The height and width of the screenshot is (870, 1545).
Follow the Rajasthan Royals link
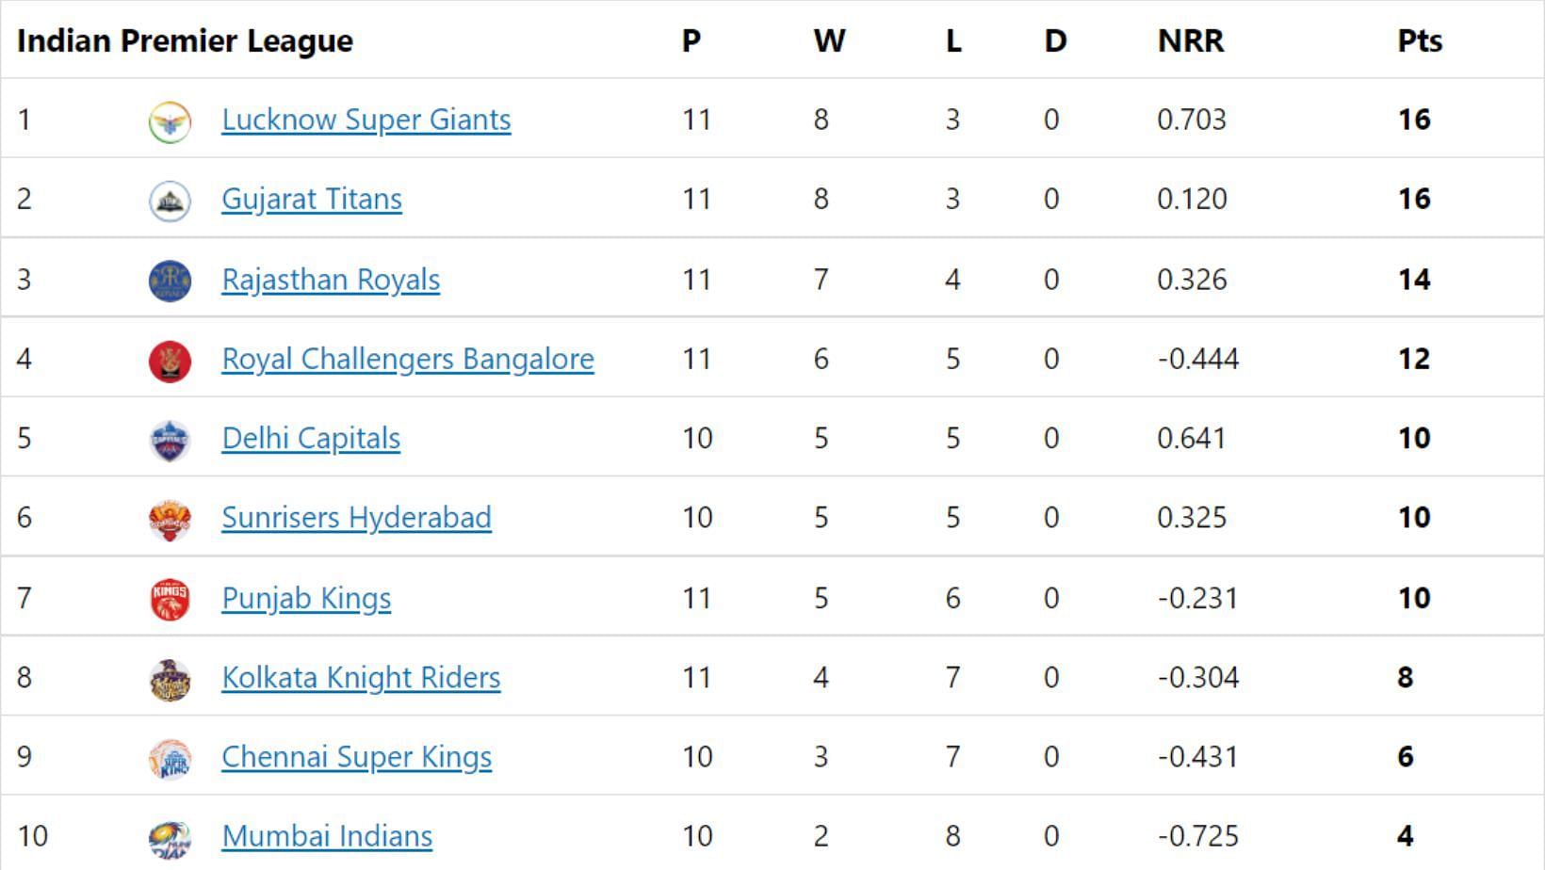pos(331,280)
